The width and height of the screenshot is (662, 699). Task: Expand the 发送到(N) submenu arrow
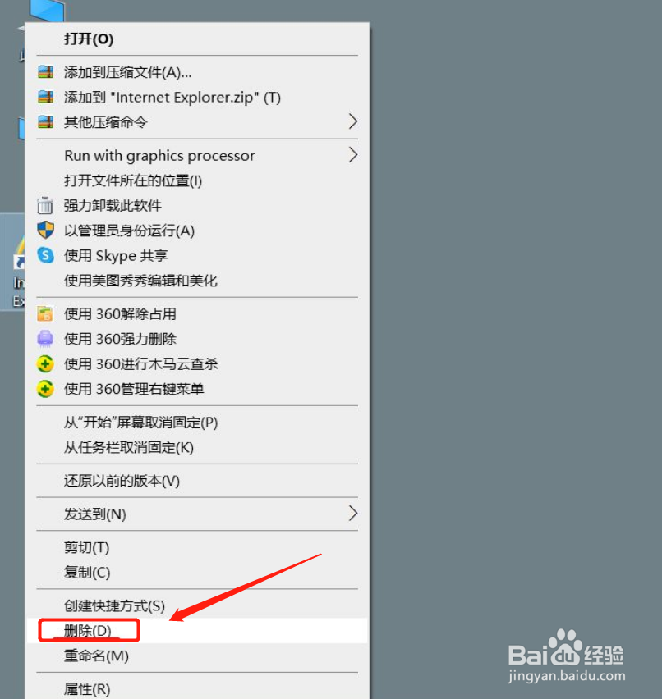(353, 514)
